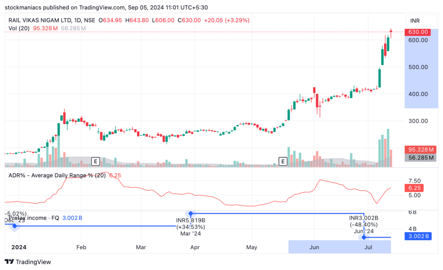Click the Pretax income · FQ indicator label
Viewport: 443px width, 270px height.
34,218
